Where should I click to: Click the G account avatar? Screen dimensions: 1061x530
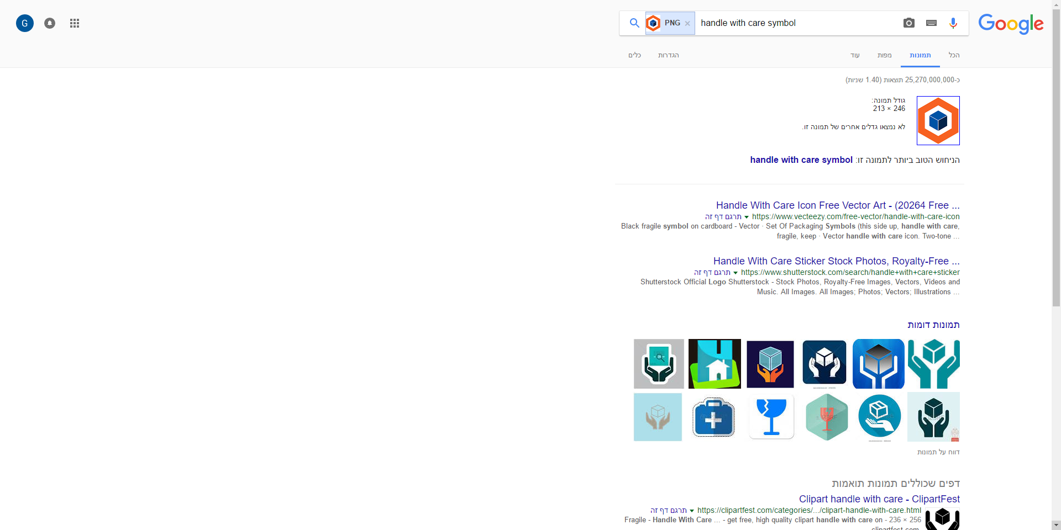click(x=24, y=23)
